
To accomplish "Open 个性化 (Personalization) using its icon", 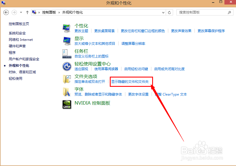I will [x=67, y=27].
